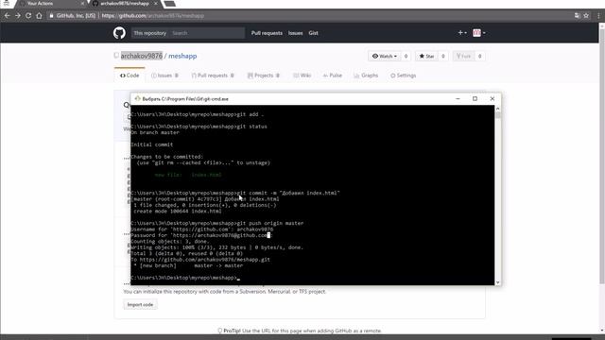Open the archakov9876 owner link
Image resolution: width=605 pixels, height=340 pixels.
pyautogui.click(x=142, y=56)
